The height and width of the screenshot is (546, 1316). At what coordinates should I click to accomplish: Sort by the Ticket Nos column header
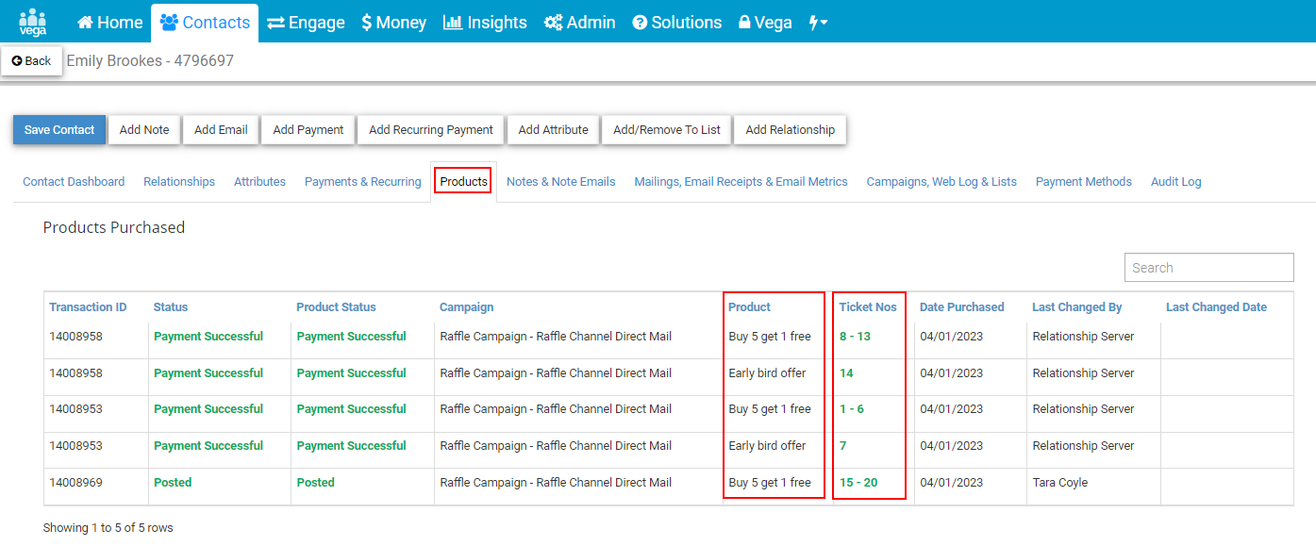coord(868,307)
